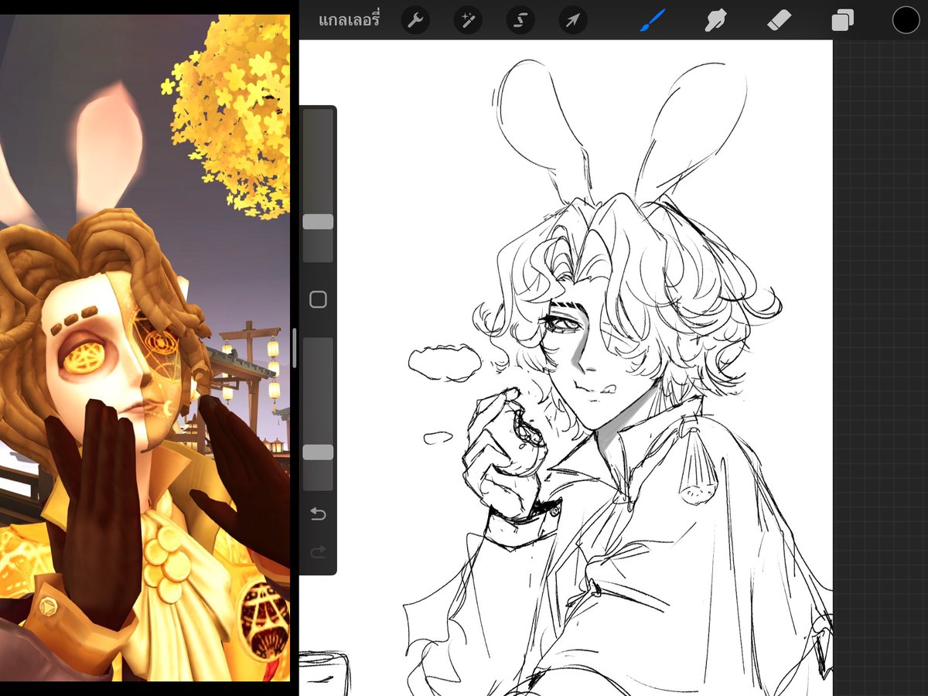This screenshot has height=696, width=928.
Task: Open the Adjustments magic wand menu
Action: 468,21
